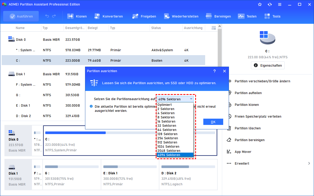
Task: Click the star favorite icon in title bar
Action: point(260,4)
